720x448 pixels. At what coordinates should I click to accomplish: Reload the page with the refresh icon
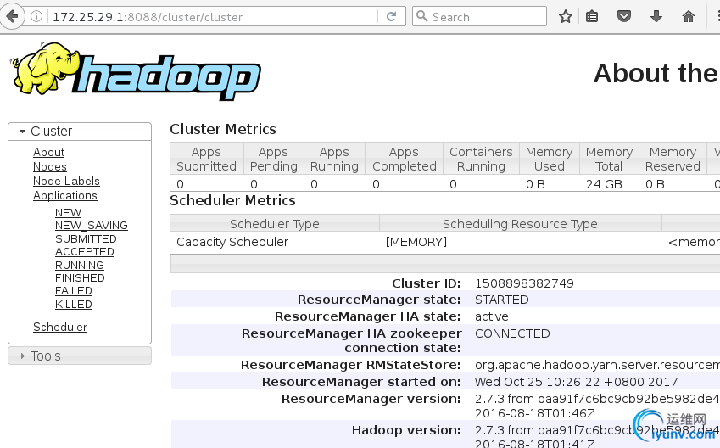[x=391, y=16]
